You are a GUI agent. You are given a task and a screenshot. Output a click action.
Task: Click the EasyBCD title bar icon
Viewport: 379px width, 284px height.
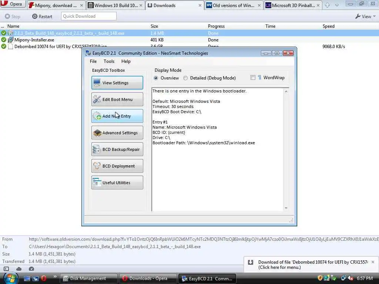88,53
